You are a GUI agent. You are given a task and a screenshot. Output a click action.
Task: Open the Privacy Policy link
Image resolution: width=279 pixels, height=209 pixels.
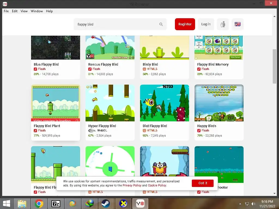tap(132, 185)
